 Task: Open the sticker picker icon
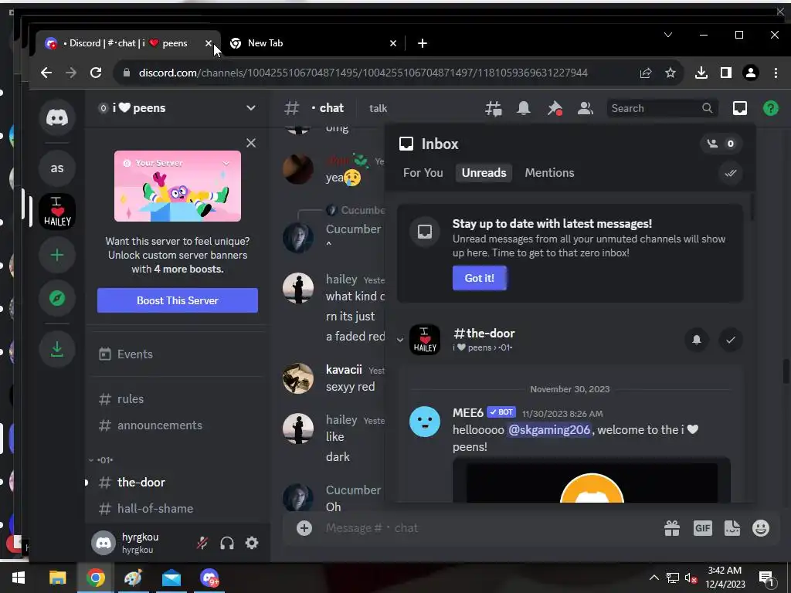coord(732,528)
